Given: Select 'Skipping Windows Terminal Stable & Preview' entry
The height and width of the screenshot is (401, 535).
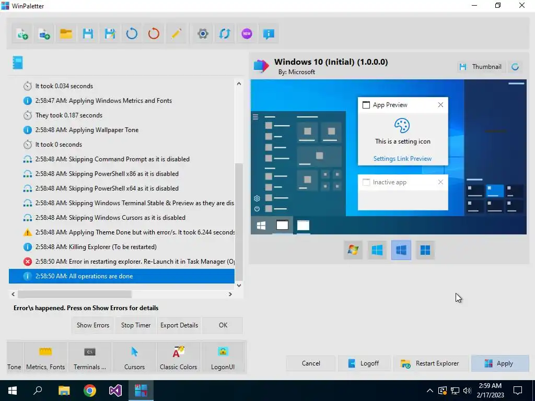Looking at the screenshot, I should tap(122, 203).
